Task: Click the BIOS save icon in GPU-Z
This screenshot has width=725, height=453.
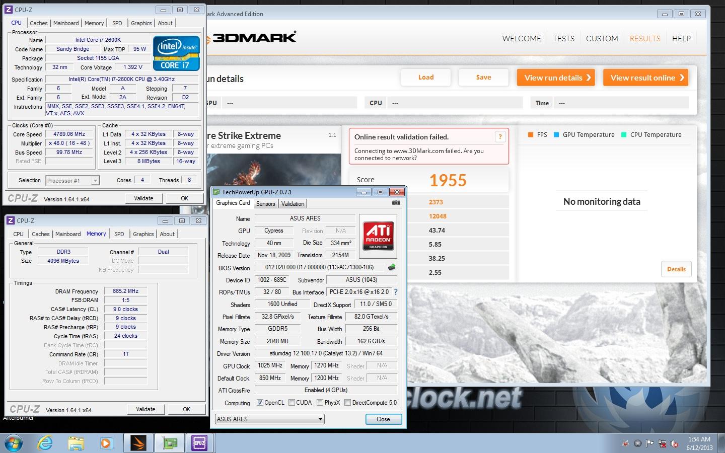Action: pyautogui.click(x=392, y=267)
